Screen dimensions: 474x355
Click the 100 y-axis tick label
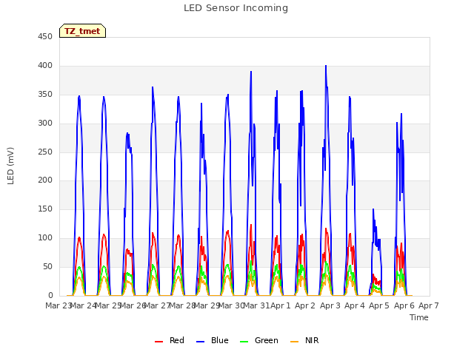[45, 238]
